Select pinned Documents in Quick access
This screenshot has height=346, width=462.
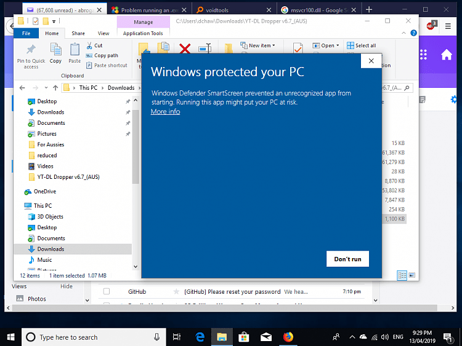click(51, 123)
